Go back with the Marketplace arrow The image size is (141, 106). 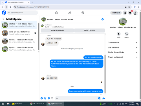click(x=3, y=19)
